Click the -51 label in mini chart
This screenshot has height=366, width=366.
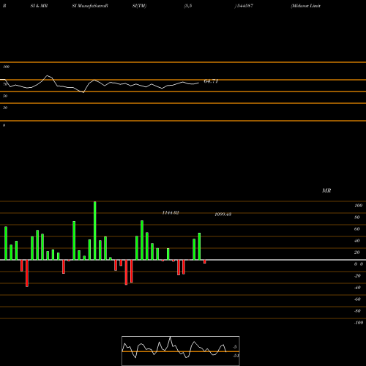click(x=236, y=356)
